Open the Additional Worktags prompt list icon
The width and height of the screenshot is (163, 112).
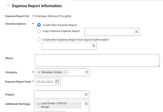point(86,104)
